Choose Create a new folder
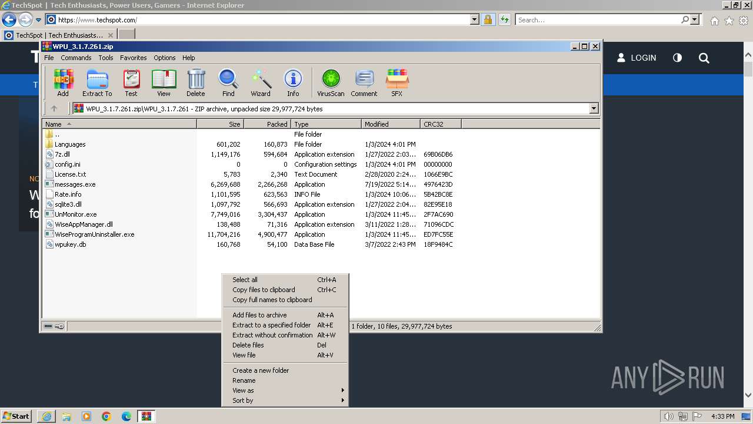753x424 pixels. 285,370
